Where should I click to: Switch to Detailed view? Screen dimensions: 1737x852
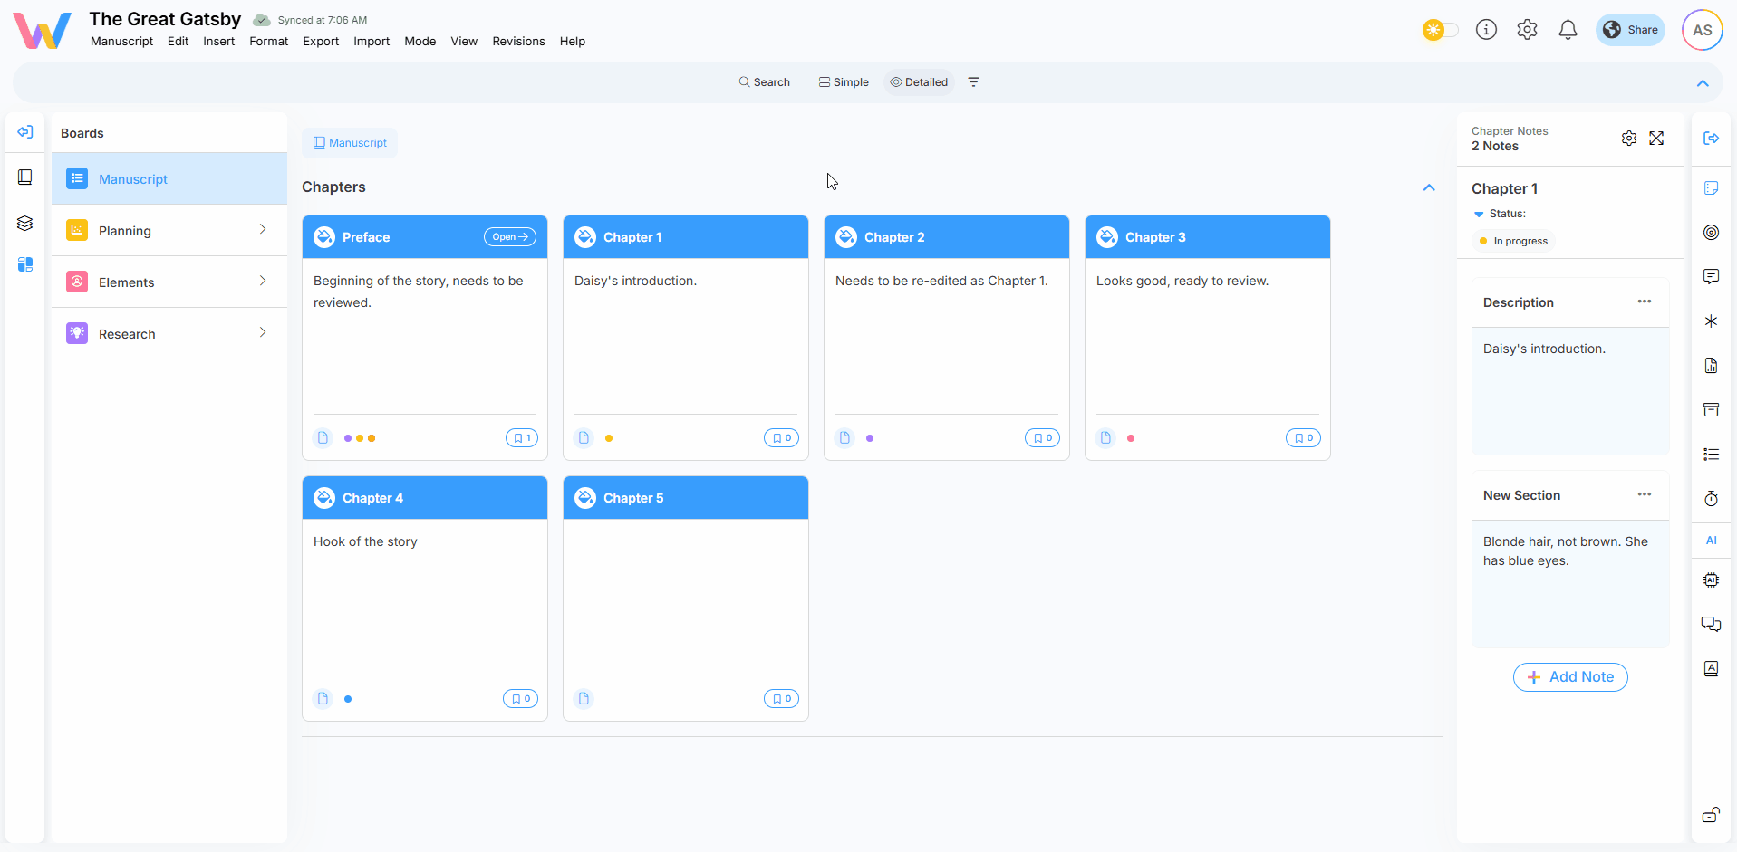[x=919, y=82]
